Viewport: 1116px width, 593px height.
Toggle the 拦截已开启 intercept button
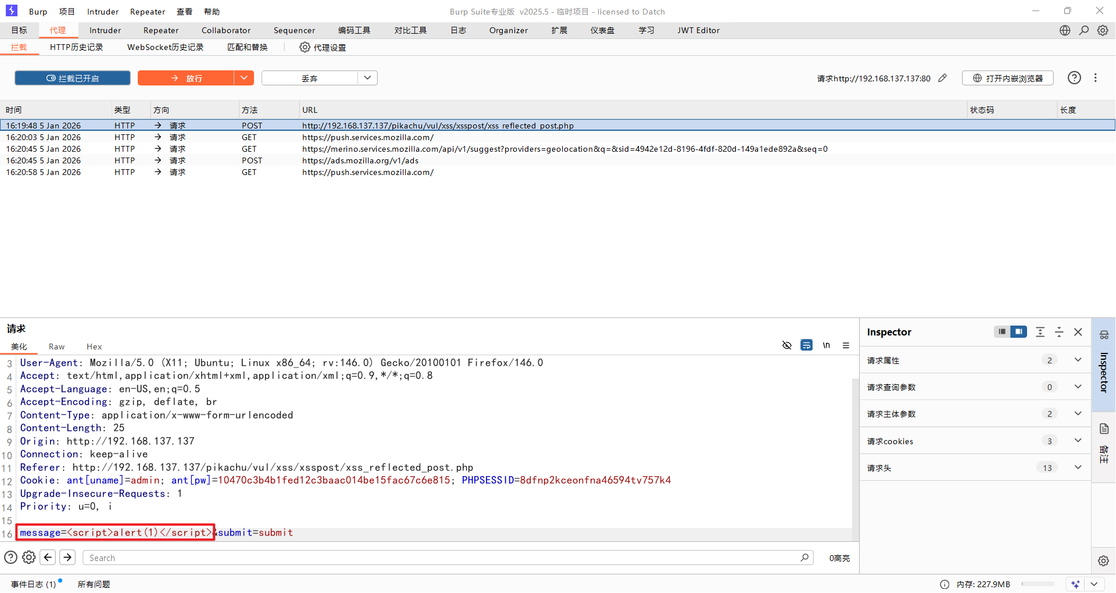click(x=73, y=78)
